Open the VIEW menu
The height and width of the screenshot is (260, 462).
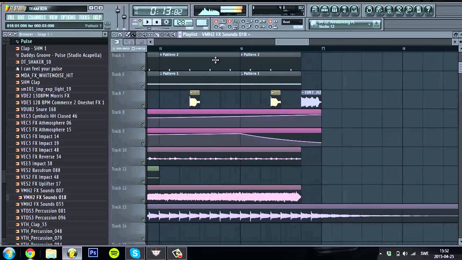(x=53, y=17)
